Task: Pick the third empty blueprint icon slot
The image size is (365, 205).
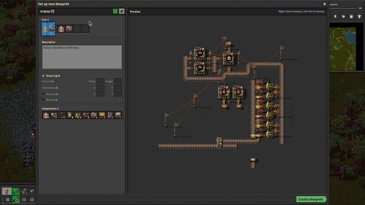Action: tap(77, 29)
